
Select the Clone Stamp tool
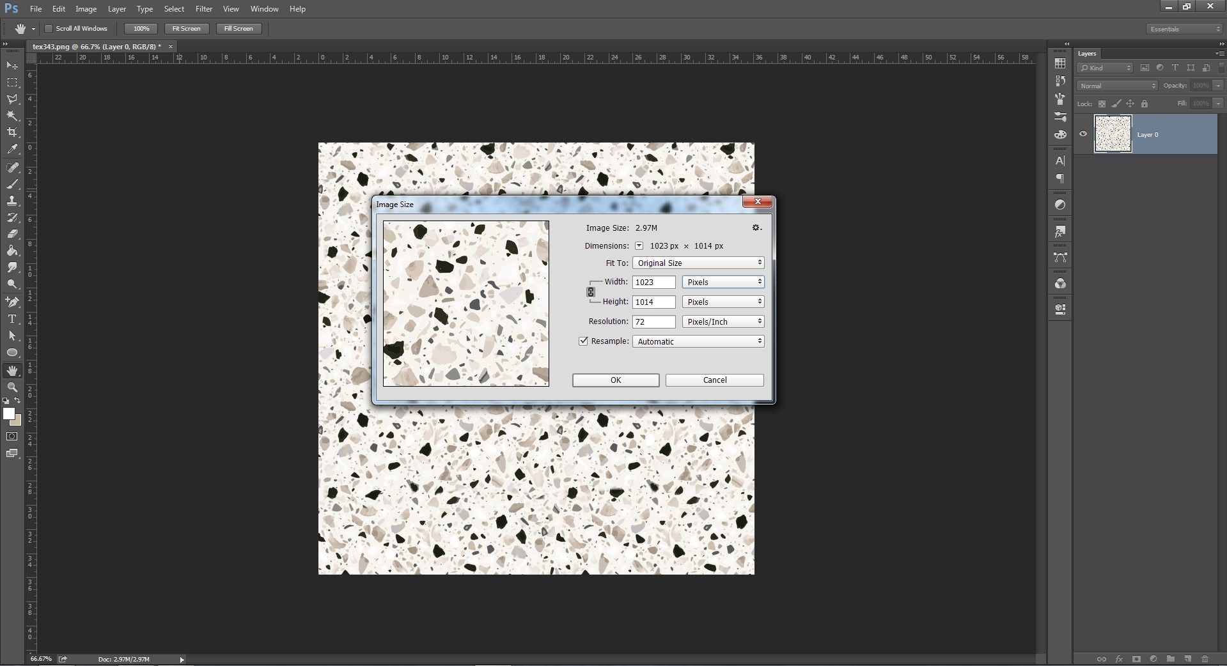click(x=12, y=201)
